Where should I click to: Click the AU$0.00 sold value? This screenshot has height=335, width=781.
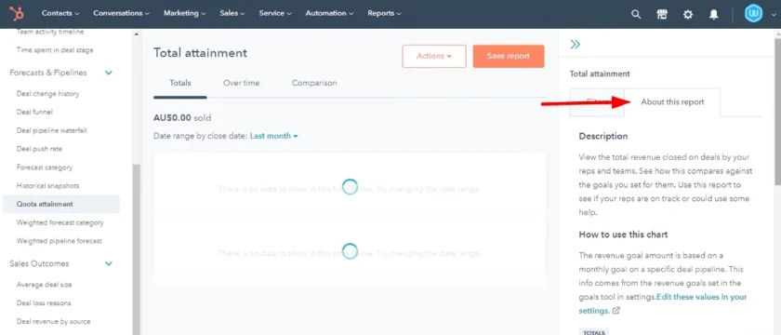(x=182, y=118)
